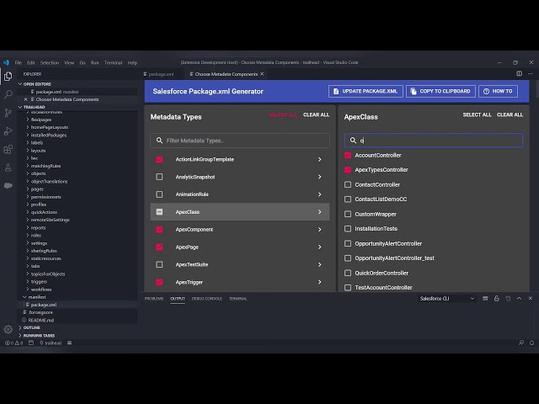Switch to the Debug Console tab
539x404 pixels.
(207, 299)
